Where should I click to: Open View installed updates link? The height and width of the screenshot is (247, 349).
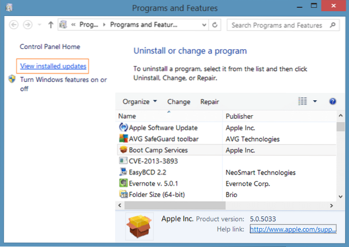(x=53, y=66)
